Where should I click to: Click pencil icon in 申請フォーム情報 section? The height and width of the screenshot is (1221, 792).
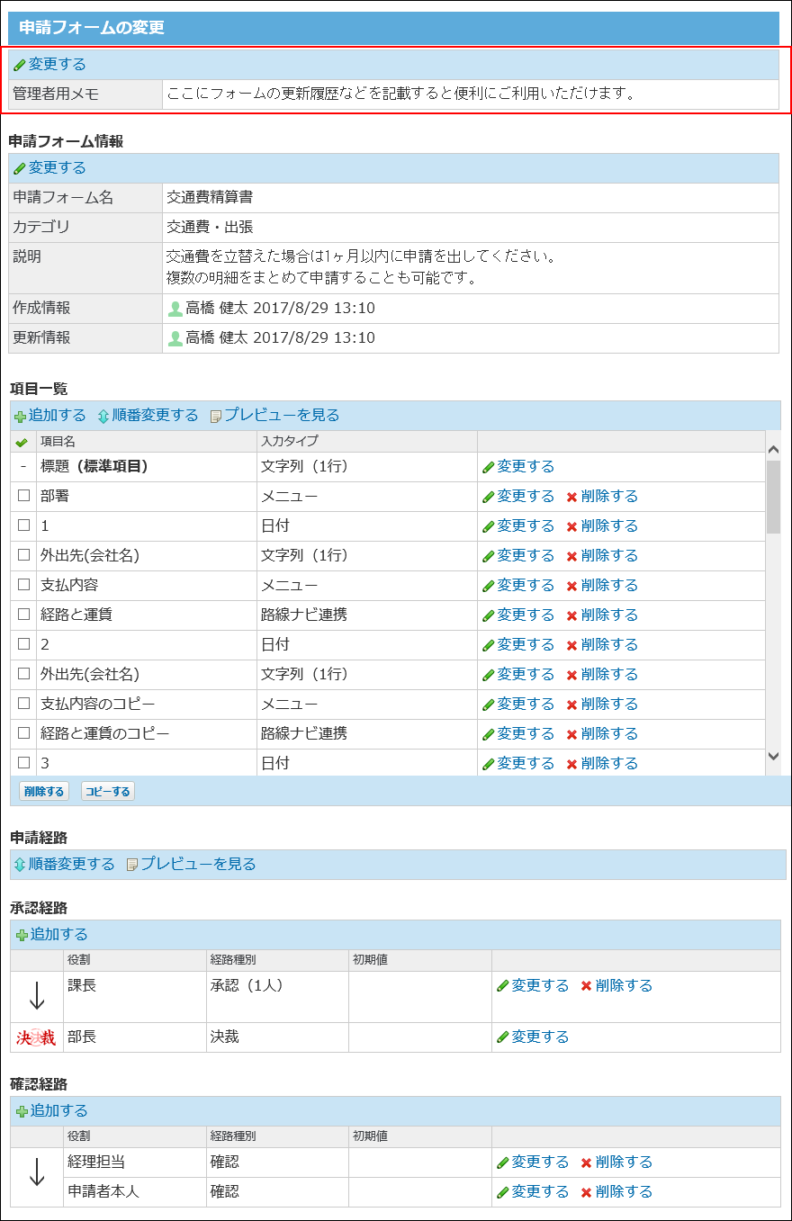[x=20, y=168]
